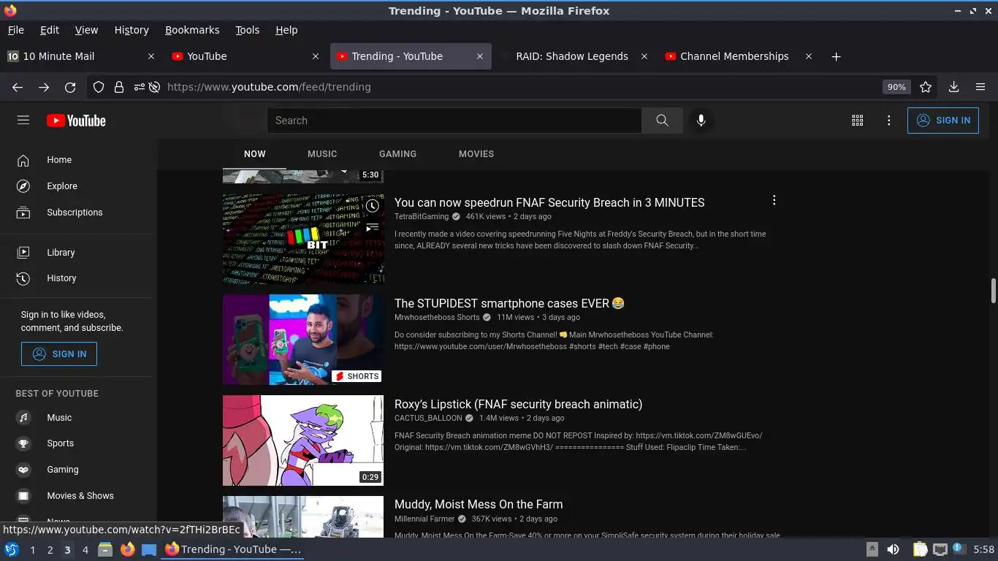
Task: Start voice search with microphone icon
Action: 701,121
